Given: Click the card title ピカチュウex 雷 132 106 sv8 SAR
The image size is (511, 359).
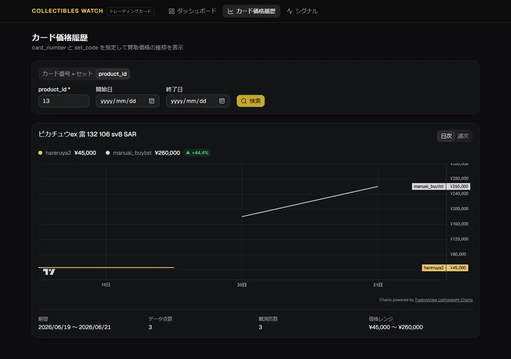Looking at the screenshot, I should tap(87, 134).
